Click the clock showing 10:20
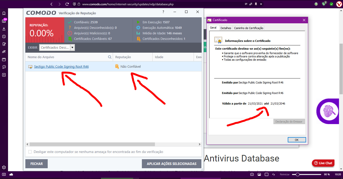Image resolution: width=343 pixels, height=179 pixels. pyautogui.click(x=338, y=174)
